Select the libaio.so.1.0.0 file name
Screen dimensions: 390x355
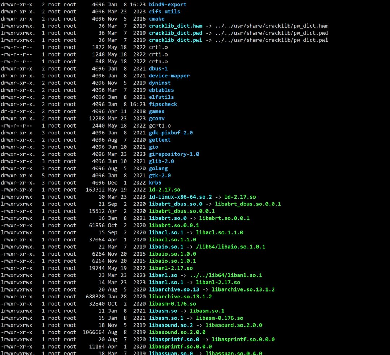tap(172, 254)
